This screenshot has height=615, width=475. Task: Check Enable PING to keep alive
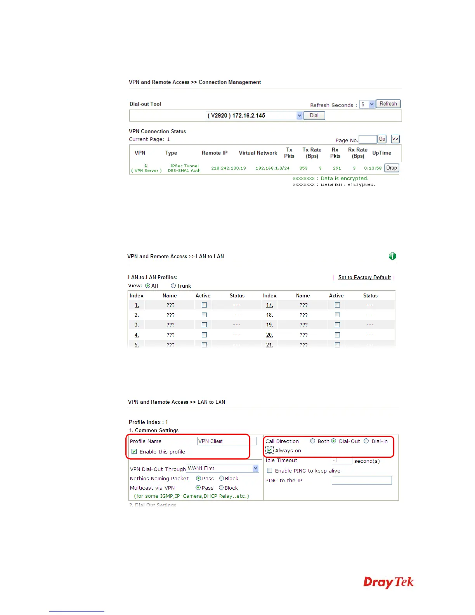[x=269, y=471]
